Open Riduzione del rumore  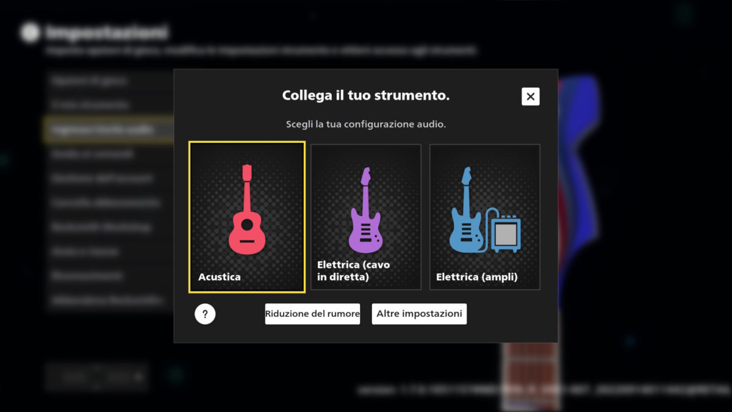[312, 314]
